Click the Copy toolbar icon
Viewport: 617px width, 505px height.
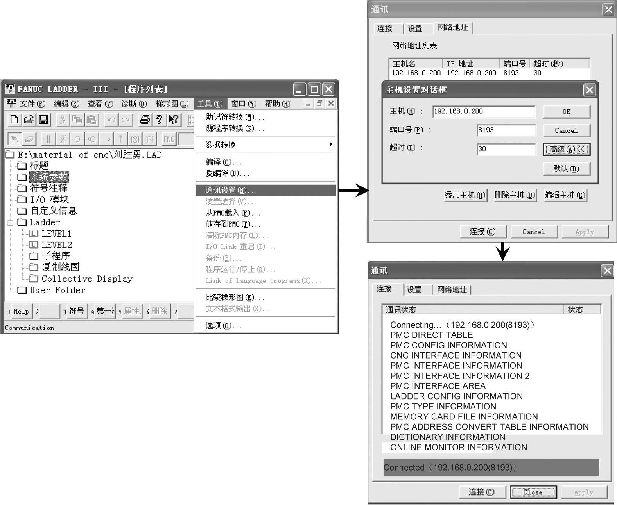click(77, 120)
